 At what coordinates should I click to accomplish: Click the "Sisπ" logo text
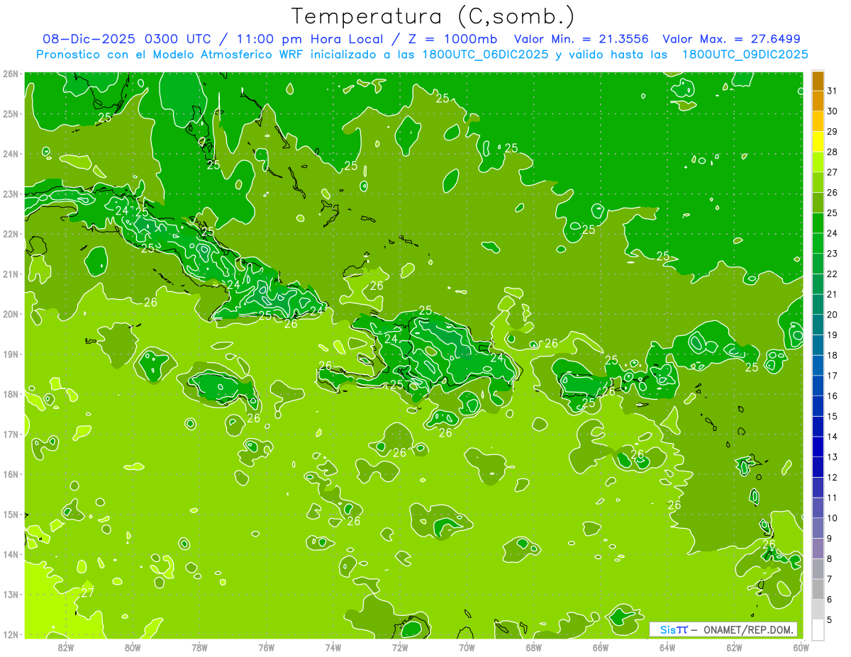(x=674, y=629)
